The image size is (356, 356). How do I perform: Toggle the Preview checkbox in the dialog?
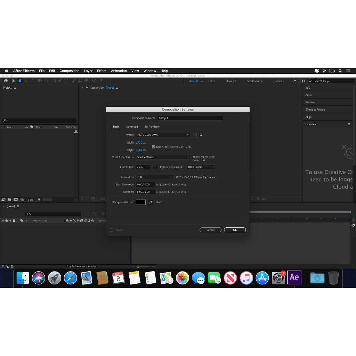coord(112,230)
